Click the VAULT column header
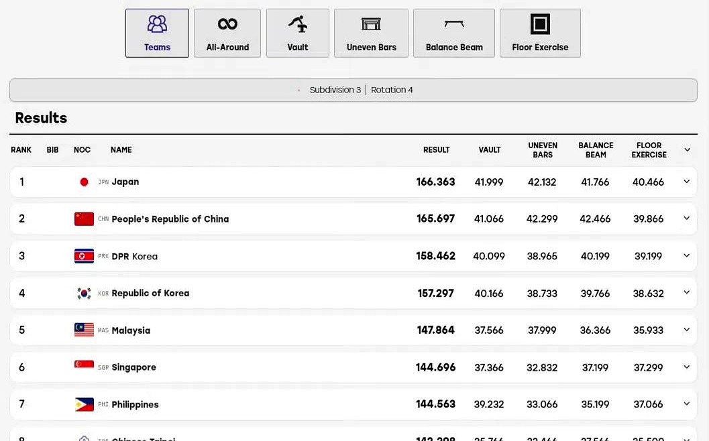Screen dimensions: 709x441 click(x=490, y=150)
